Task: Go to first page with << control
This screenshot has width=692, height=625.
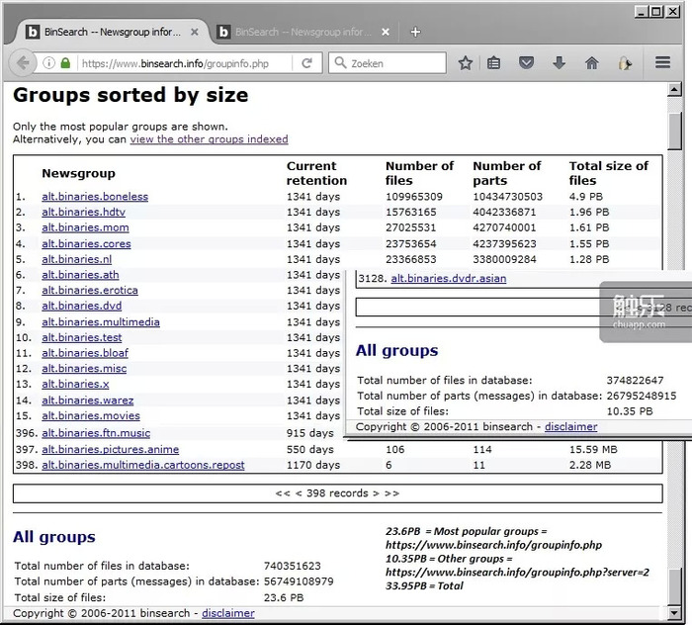Action: (x=283, y=493)
